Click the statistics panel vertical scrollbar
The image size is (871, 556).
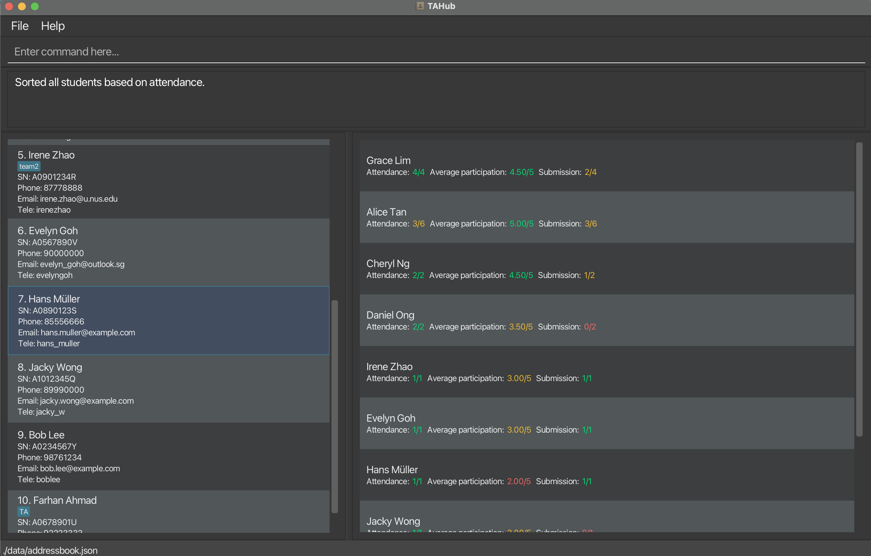(859, 290)
